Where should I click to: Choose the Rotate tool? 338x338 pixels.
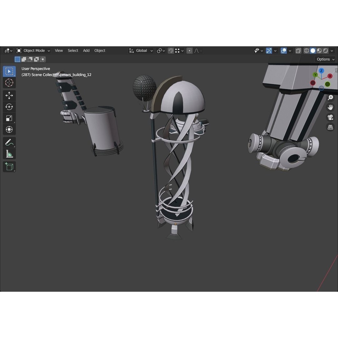(9, 107)
